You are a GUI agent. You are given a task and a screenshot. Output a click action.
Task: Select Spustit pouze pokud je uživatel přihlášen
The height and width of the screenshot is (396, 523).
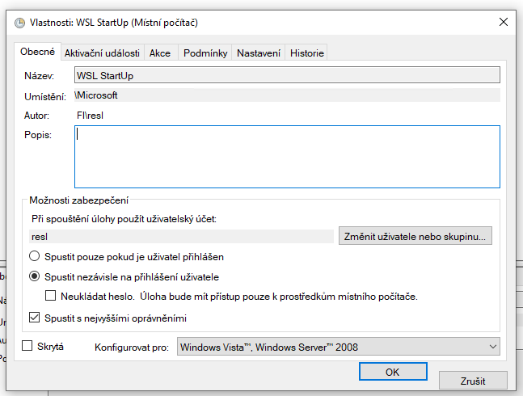point(35,256)
